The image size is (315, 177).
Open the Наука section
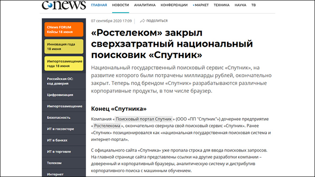[240, 5]
